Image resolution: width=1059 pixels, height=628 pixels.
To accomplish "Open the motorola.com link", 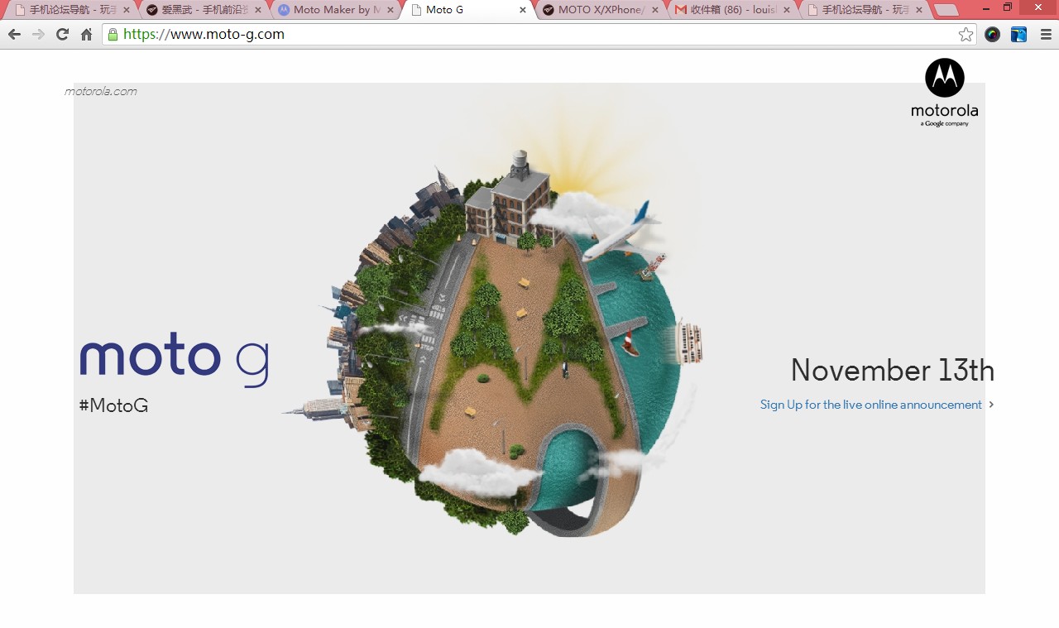I will click(100, 91).
